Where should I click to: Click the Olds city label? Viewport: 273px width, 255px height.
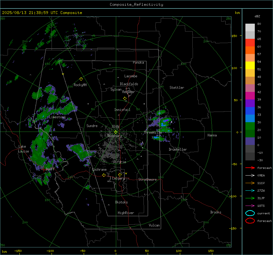[116, 126]
